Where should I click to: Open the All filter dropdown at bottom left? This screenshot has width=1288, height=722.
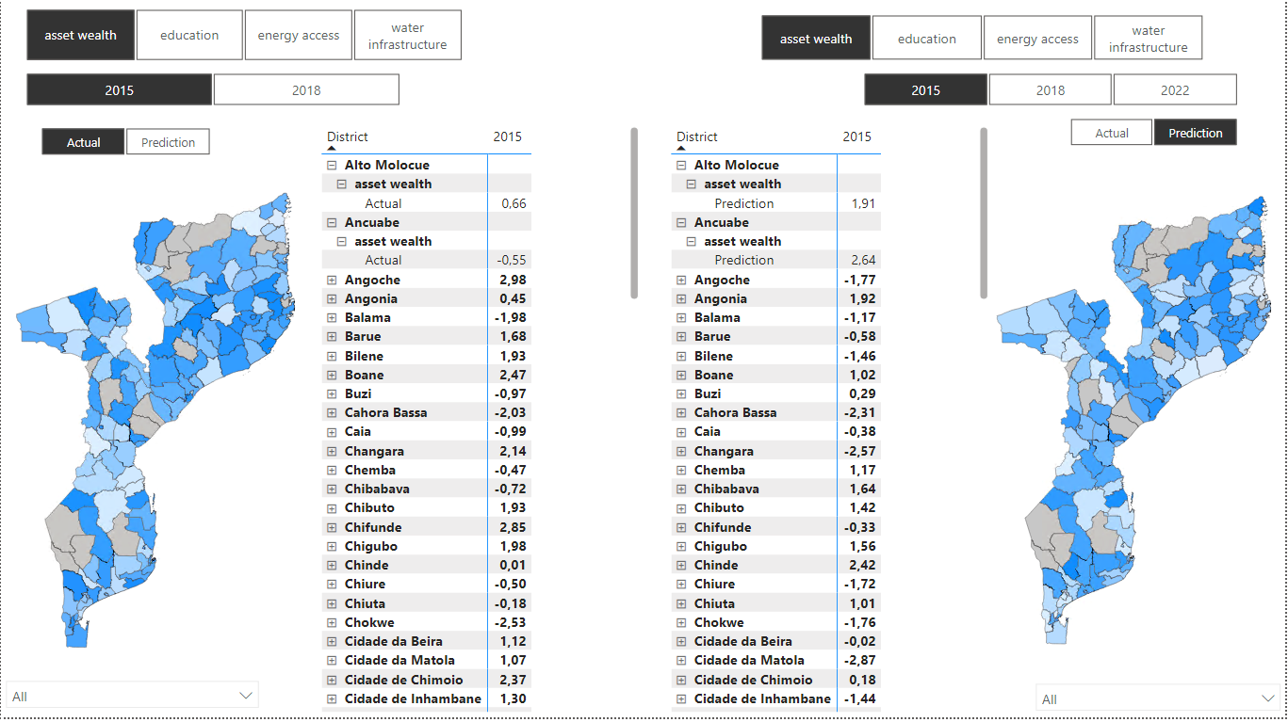click(x=245, y=695)
